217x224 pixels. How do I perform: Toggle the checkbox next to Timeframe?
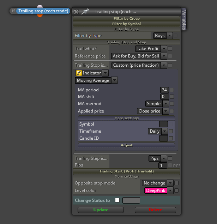[171, 131]
